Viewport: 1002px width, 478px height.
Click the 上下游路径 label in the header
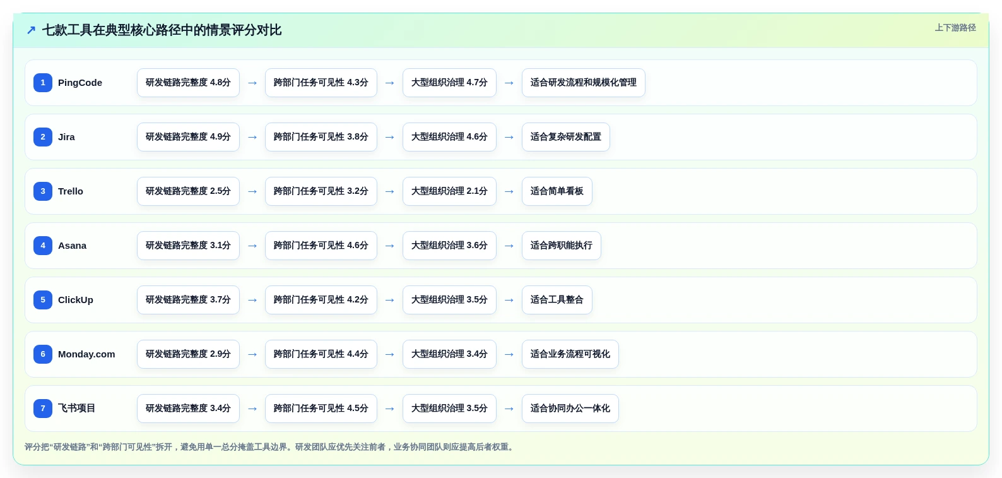[955, 28]
